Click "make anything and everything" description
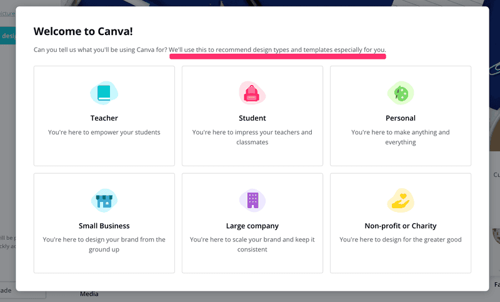This screenshot has height=302, width=500. (x=401, y=137)
